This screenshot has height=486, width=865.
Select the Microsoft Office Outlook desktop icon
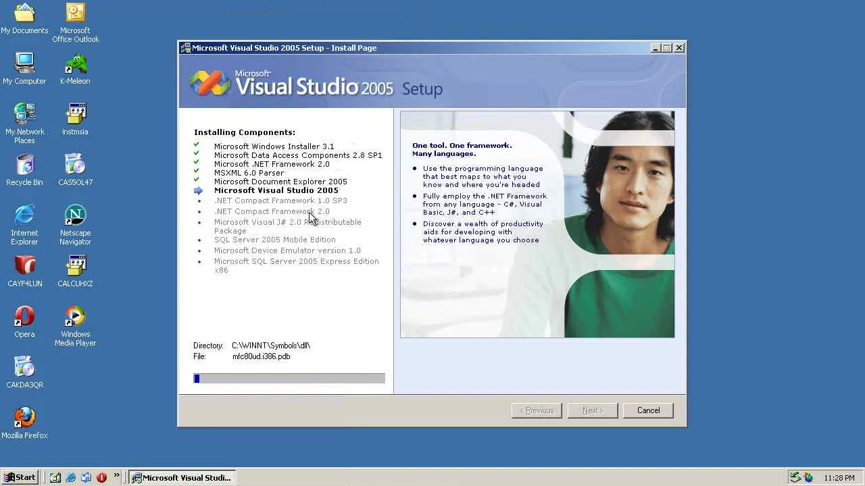point(75,23)
